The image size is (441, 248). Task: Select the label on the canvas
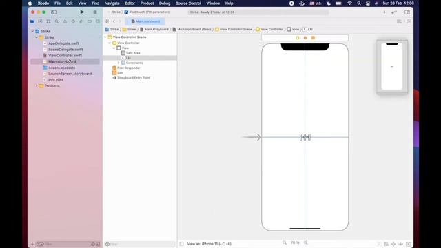305,137
